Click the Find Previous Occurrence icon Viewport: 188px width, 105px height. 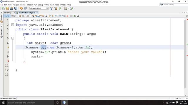[36, 16]
